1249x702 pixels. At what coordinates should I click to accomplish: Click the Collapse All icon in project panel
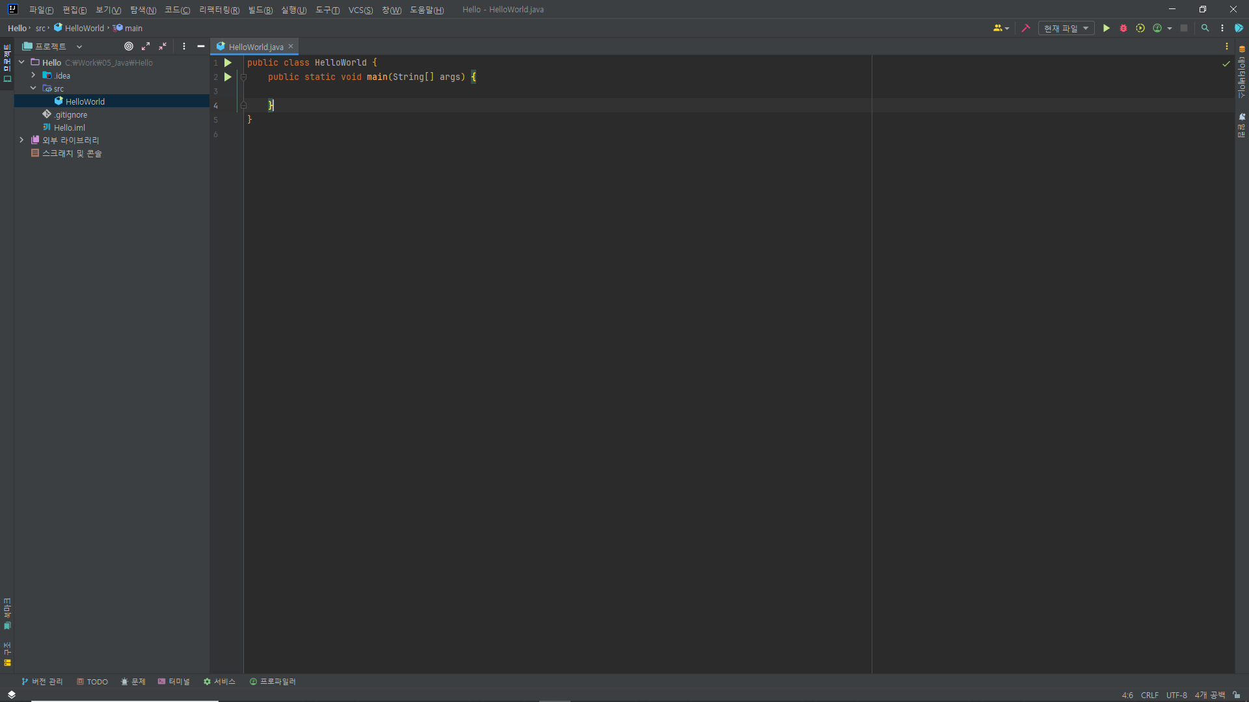[x=163, y=46]
